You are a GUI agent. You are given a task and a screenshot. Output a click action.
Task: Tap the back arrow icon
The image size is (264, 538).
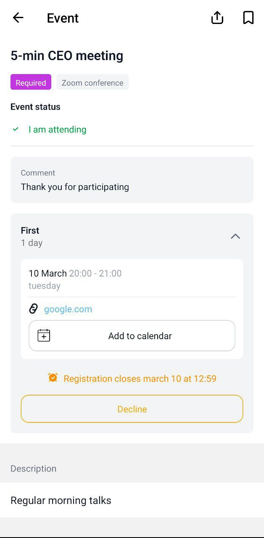pos(18,18)
